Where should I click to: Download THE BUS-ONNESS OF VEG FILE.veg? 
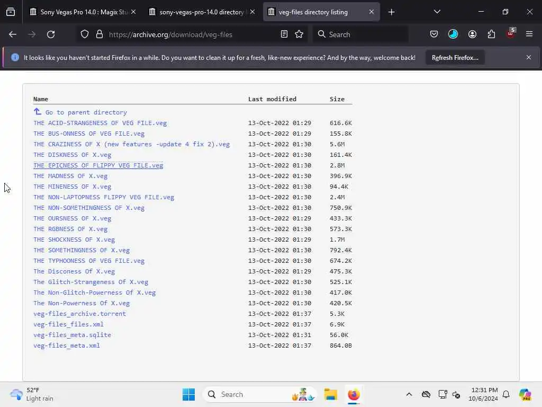89,134
